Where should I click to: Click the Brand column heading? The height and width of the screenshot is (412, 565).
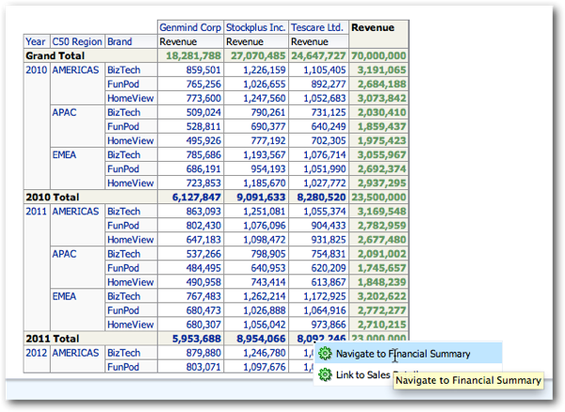[120, 41]
